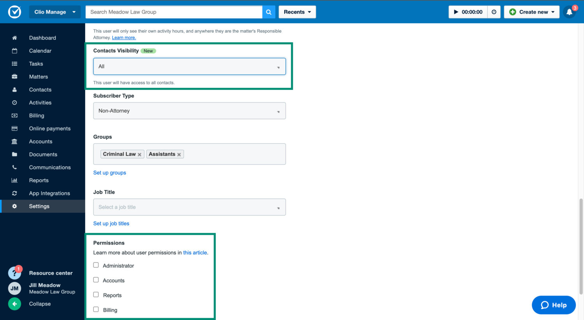Open the notifications bell icon
Viewport: 584px width, 320px height.
(569, 12)
